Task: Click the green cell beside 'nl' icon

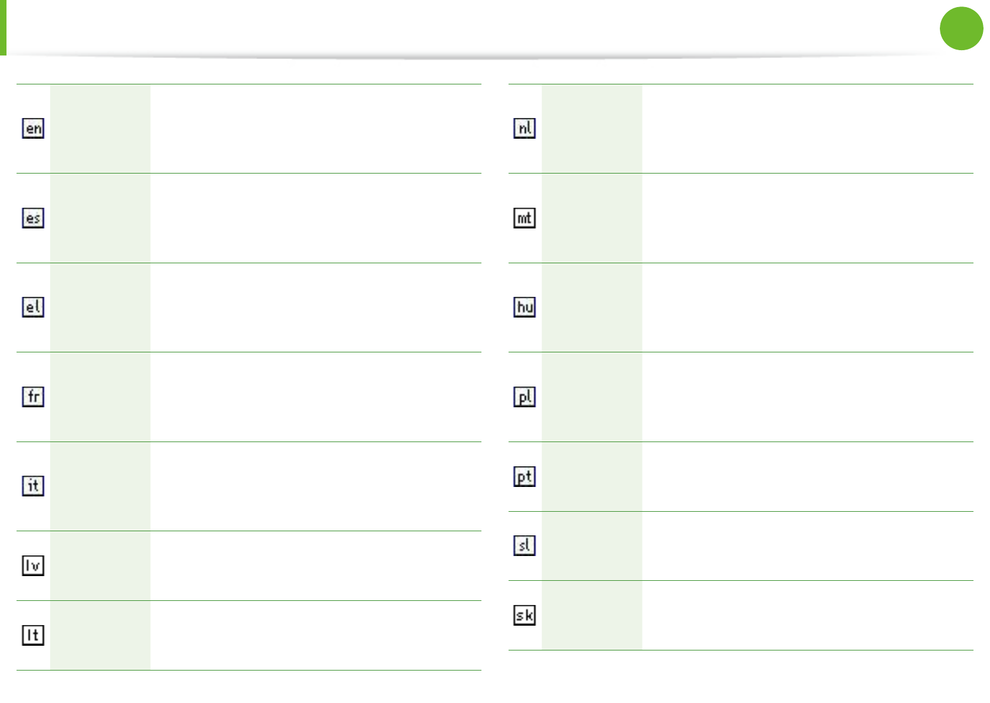Action: [x=591, y=129]
